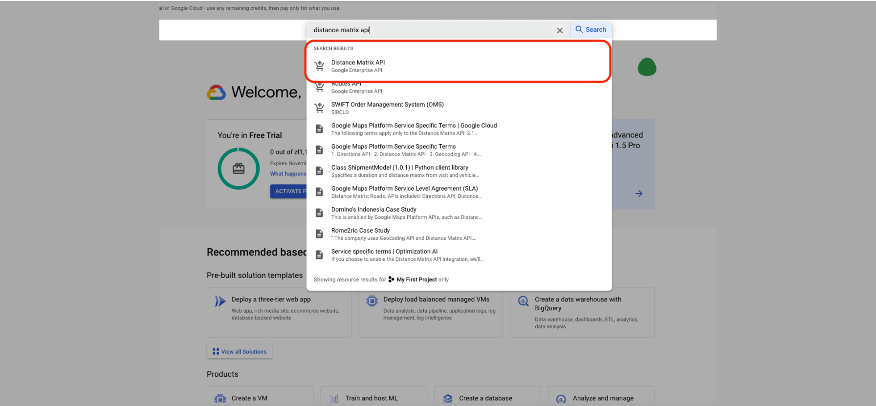Click the green account avatar circle
This screenshot has height=406, width=876.
click(647, 67)
